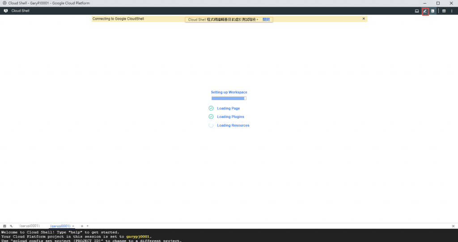Click the Loading Page text
Screen dimensions: 458x242
[x=229, y=108]
